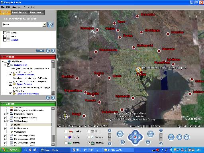Collapse the Places panel header arrow
Image resolution: width=204 pixels, height=153 pixels.
click(x=2, y=57)
